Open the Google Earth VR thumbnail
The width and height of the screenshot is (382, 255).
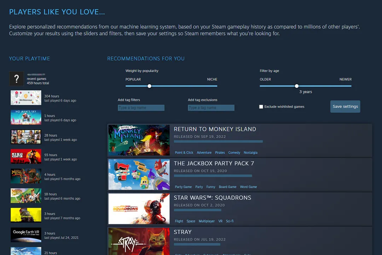26,235
